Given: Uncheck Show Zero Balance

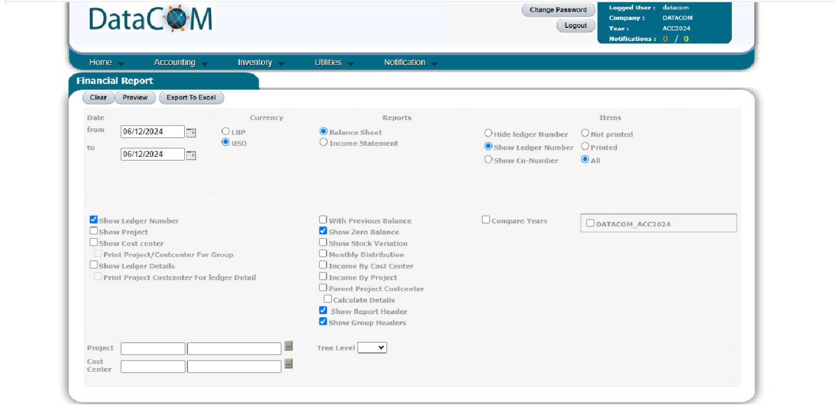Looking at the screenshot, I should pyautogui.click(x=323, y=232).
